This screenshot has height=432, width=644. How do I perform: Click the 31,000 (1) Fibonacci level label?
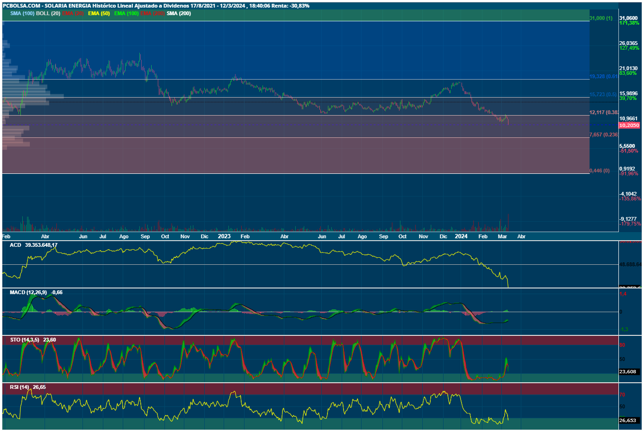(601, 18)
